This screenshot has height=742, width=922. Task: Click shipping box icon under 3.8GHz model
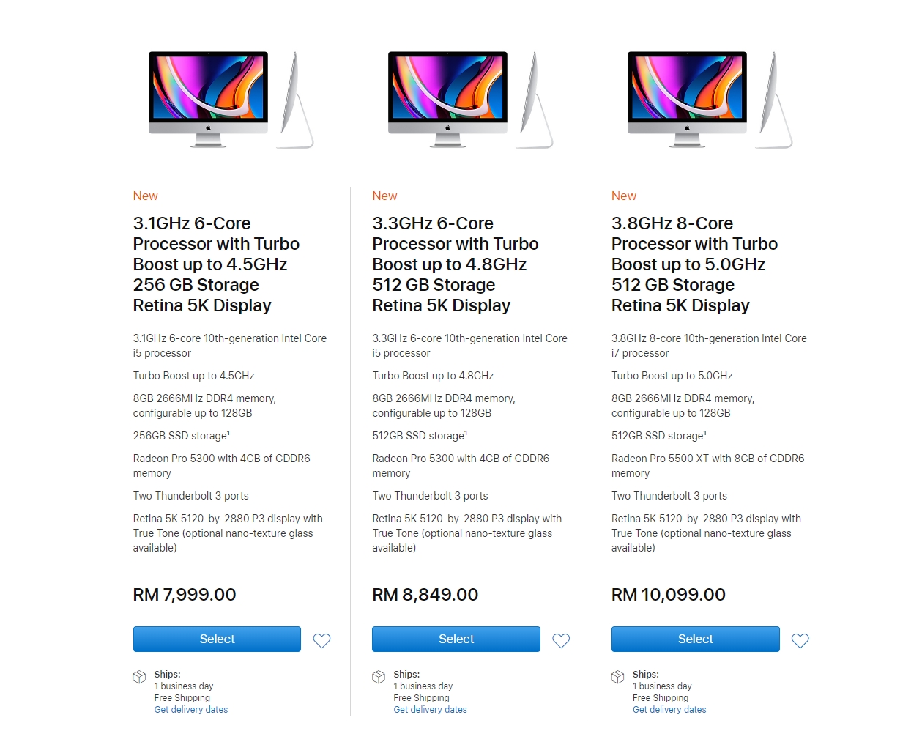tap(618, 677)
